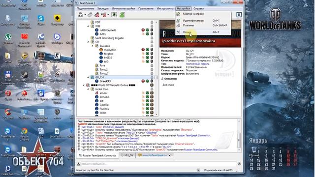Select user GreeK73 in the tree
315x177 pixels.
[x=105, y=81]
